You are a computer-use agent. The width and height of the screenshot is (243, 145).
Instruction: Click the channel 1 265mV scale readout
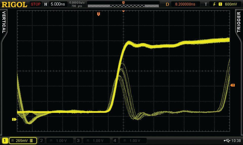[x=22, y=140]
